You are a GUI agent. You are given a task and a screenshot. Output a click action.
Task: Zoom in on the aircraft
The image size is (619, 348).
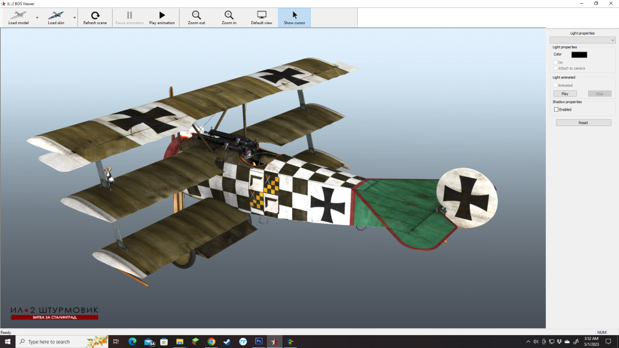tap(229, 15)
